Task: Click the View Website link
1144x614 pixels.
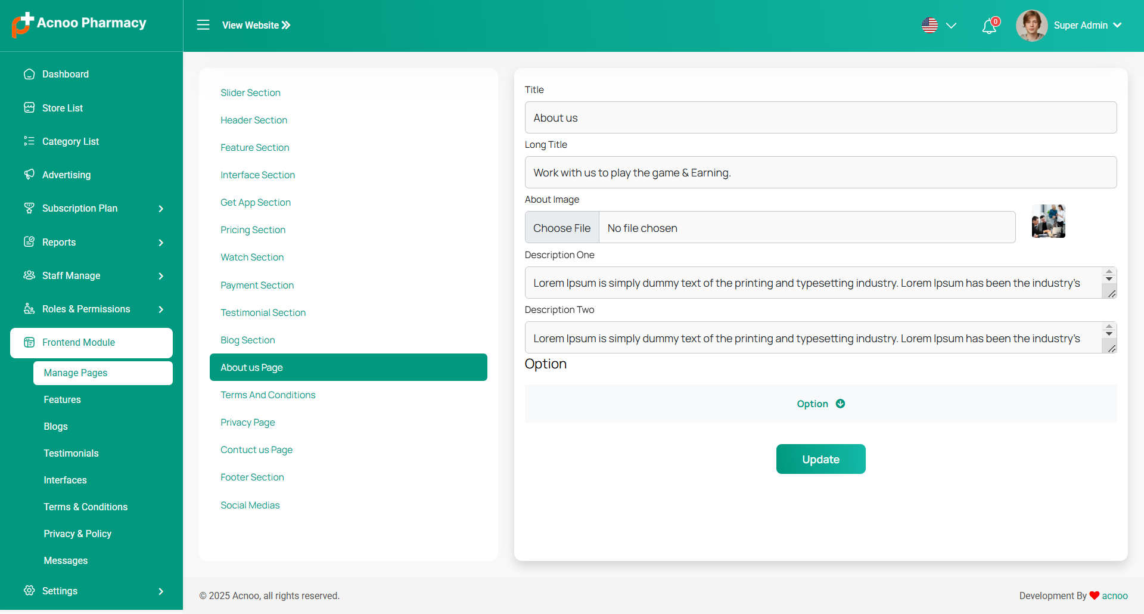Action: pyautogui.click(x=256, y=25)
